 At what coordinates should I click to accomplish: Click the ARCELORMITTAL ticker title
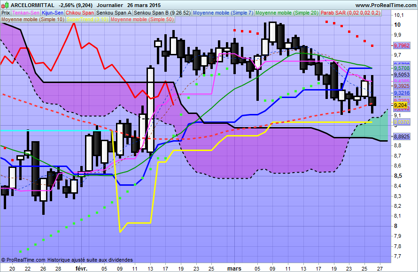tap(32, 5)
